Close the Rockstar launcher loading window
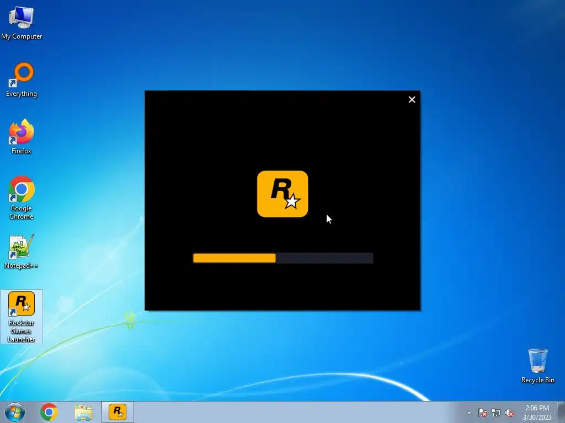This screenshot has width=565, height=423. point(412,100)
